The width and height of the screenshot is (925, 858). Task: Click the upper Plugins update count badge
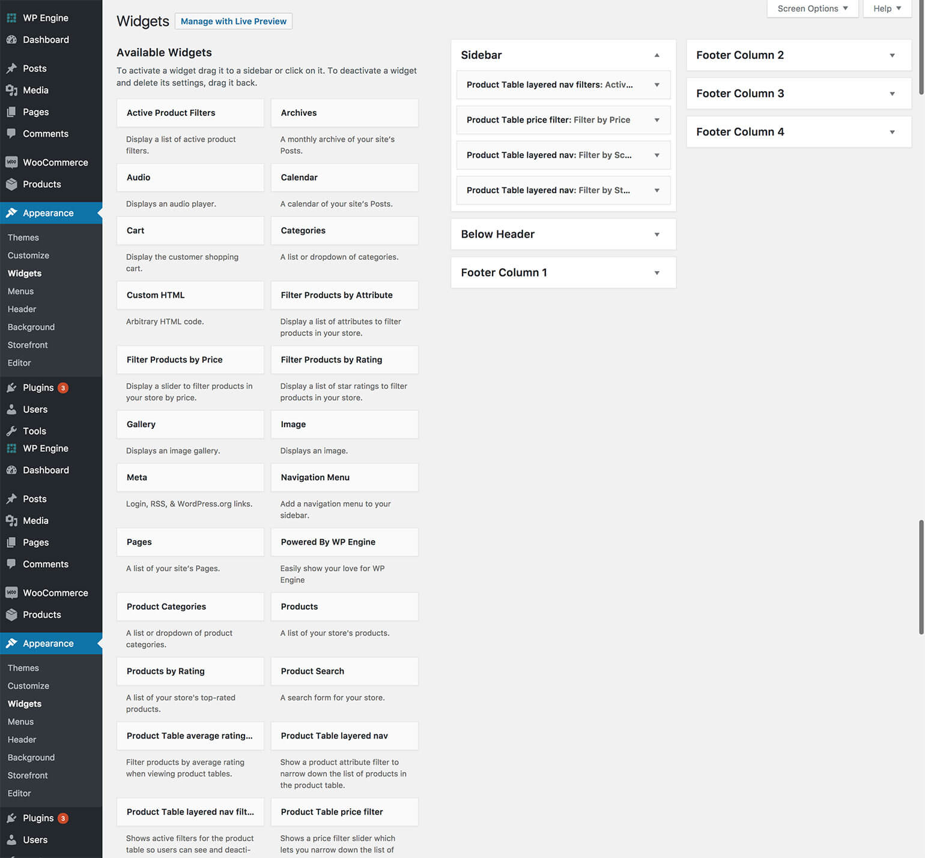[x=63, y=388]
